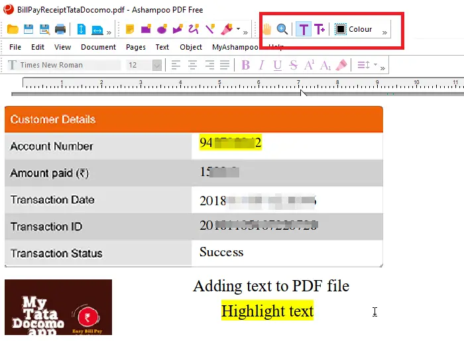Open the MyAshampoo menu
Viewport: 464px width, 341px height.
(x=235, y=47)
